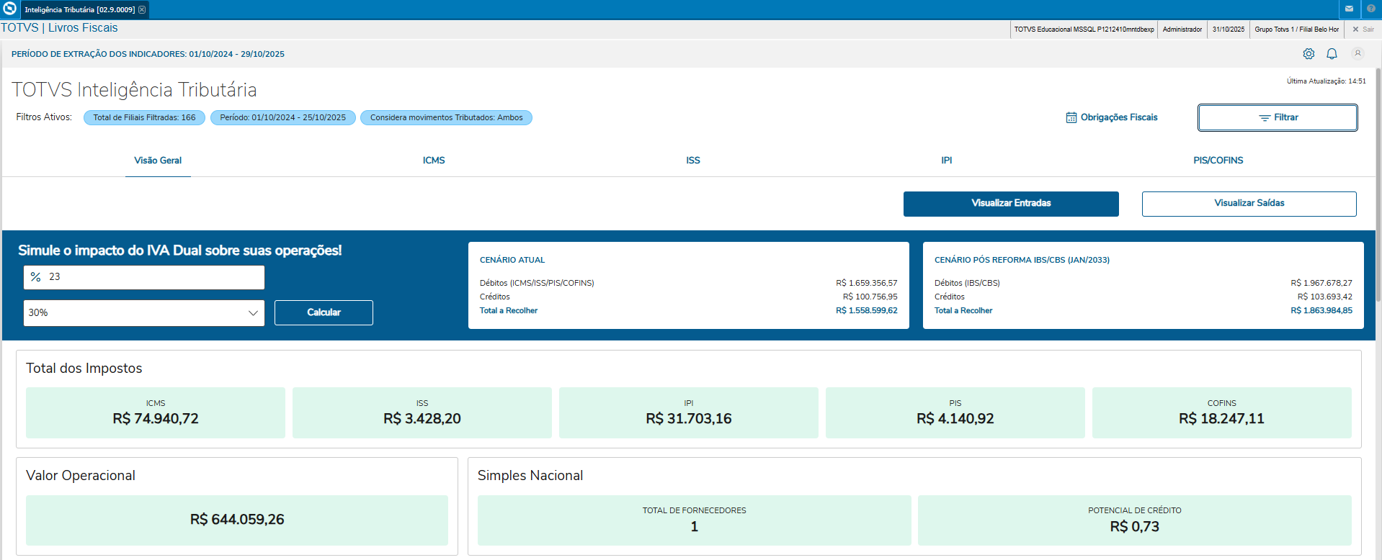Click the Simples Nacional heading
The width and height of the screenshot is (1382, 560).
coord(530,476)
